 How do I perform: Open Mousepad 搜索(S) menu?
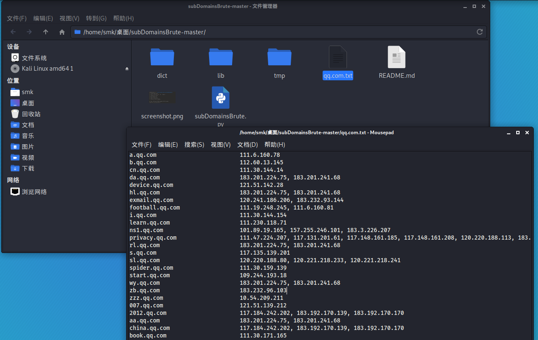click(x=194, y=145)
